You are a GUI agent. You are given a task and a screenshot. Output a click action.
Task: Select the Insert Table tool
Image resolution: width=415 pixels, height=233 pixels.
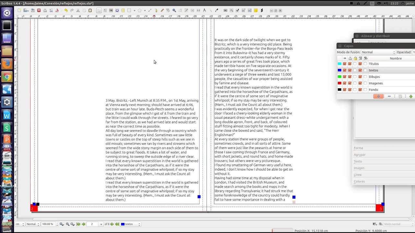point(123,10)
